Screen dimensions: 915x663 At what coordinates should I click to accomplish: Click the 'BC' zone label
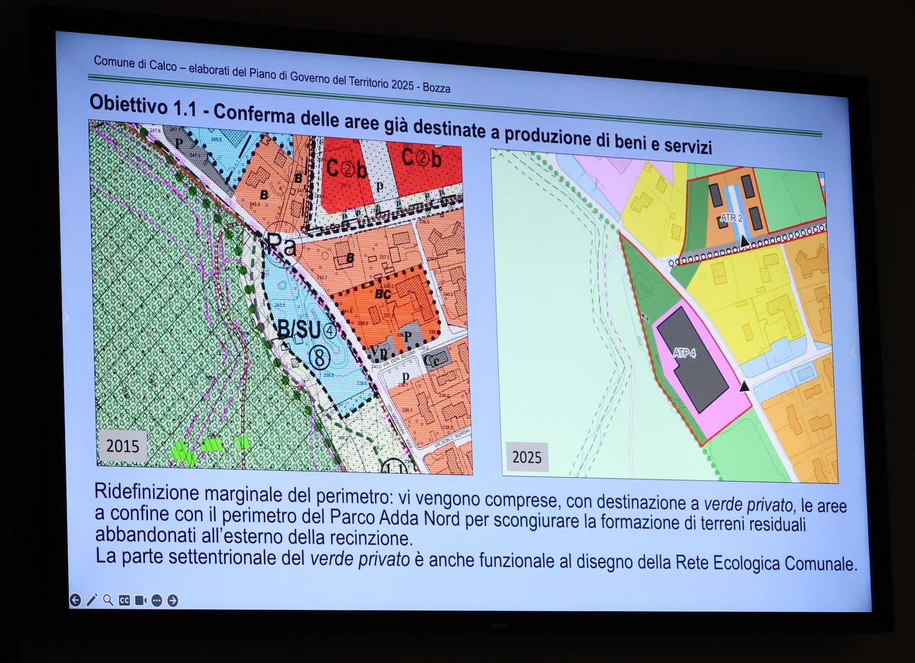point(383,294)
